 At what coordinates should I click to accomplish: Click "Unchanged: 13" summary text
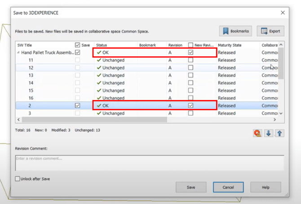click(87, 130)
